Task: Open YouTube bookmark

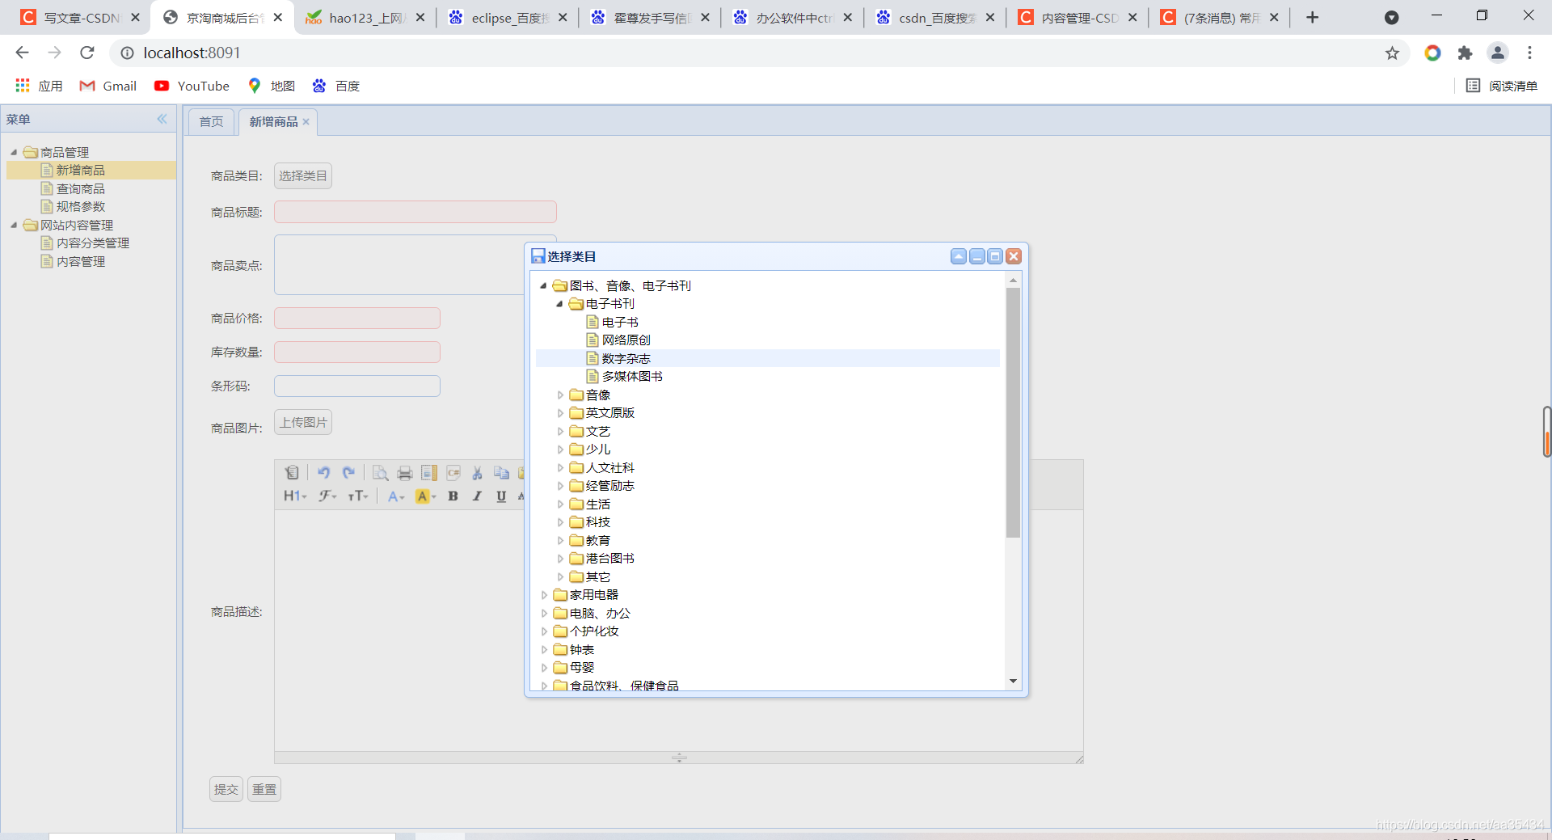Action: [x=192, y=86]
